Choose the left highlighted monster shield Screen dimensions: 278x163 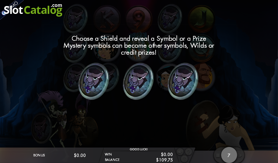coord(94,81)
